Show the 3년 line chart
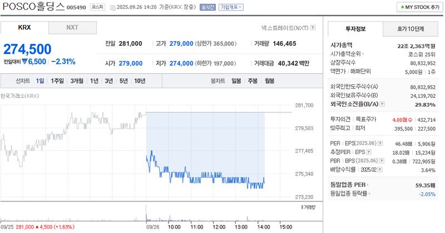The height and width of the screenshot is (233, 445). tap(109, 81)
